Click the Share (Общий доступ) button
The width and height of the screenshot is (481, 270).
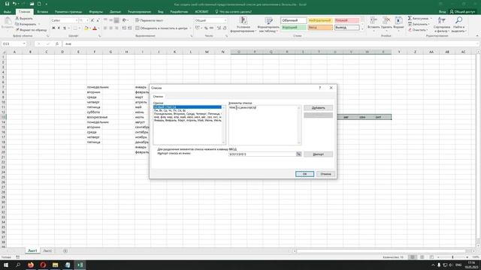(x=462, y=12)
